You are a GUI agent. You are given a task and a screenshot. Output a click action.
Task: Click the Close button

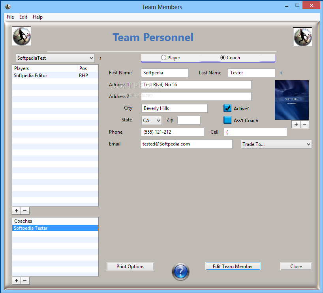pyautogui.click(x=296, y=266)
